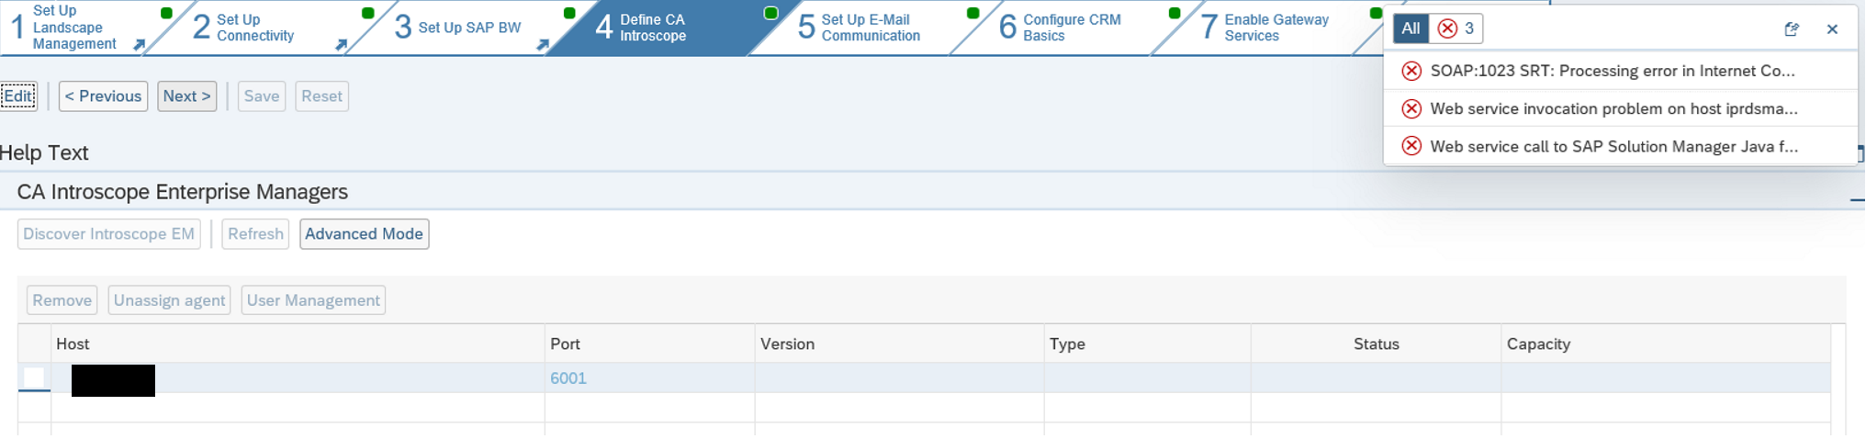1866x439 pixels.
Task: Show All messages in the message panel
Action: pyautogui.click(x=1411, y=28)
